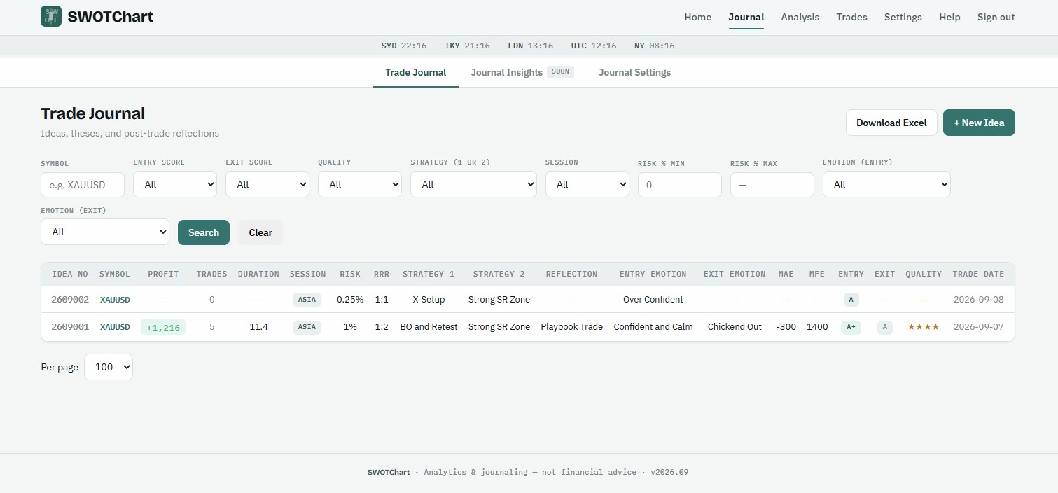Click the LDN 13:16 clock

click(x=530, y=46)
